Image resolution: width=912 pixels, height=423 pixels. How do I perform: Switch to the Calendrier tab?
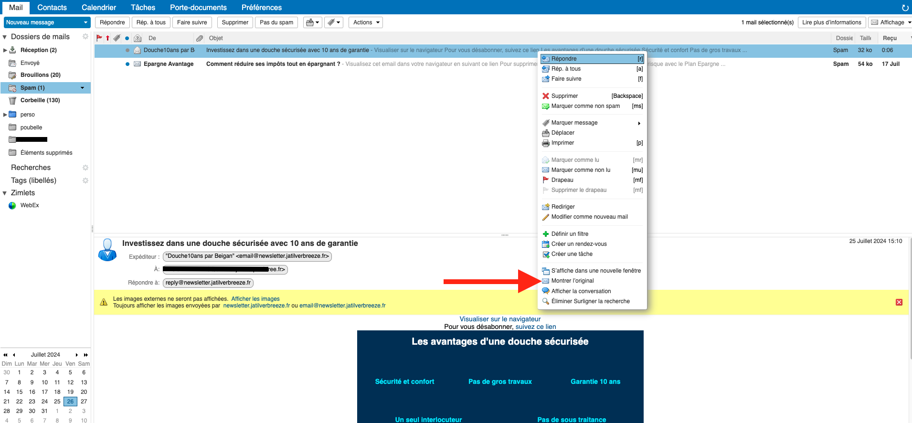point(99,8)
